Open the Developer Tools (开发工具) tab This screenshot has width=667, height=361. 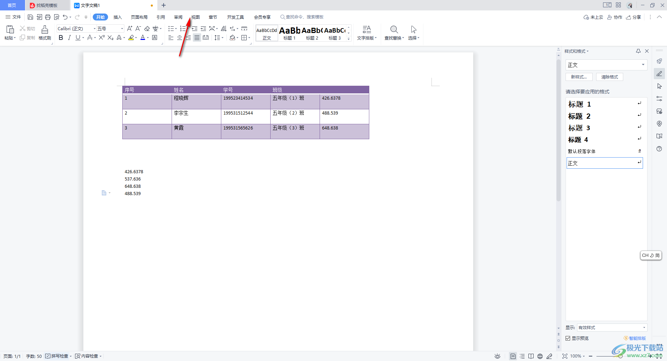click(x=236, y=17)
